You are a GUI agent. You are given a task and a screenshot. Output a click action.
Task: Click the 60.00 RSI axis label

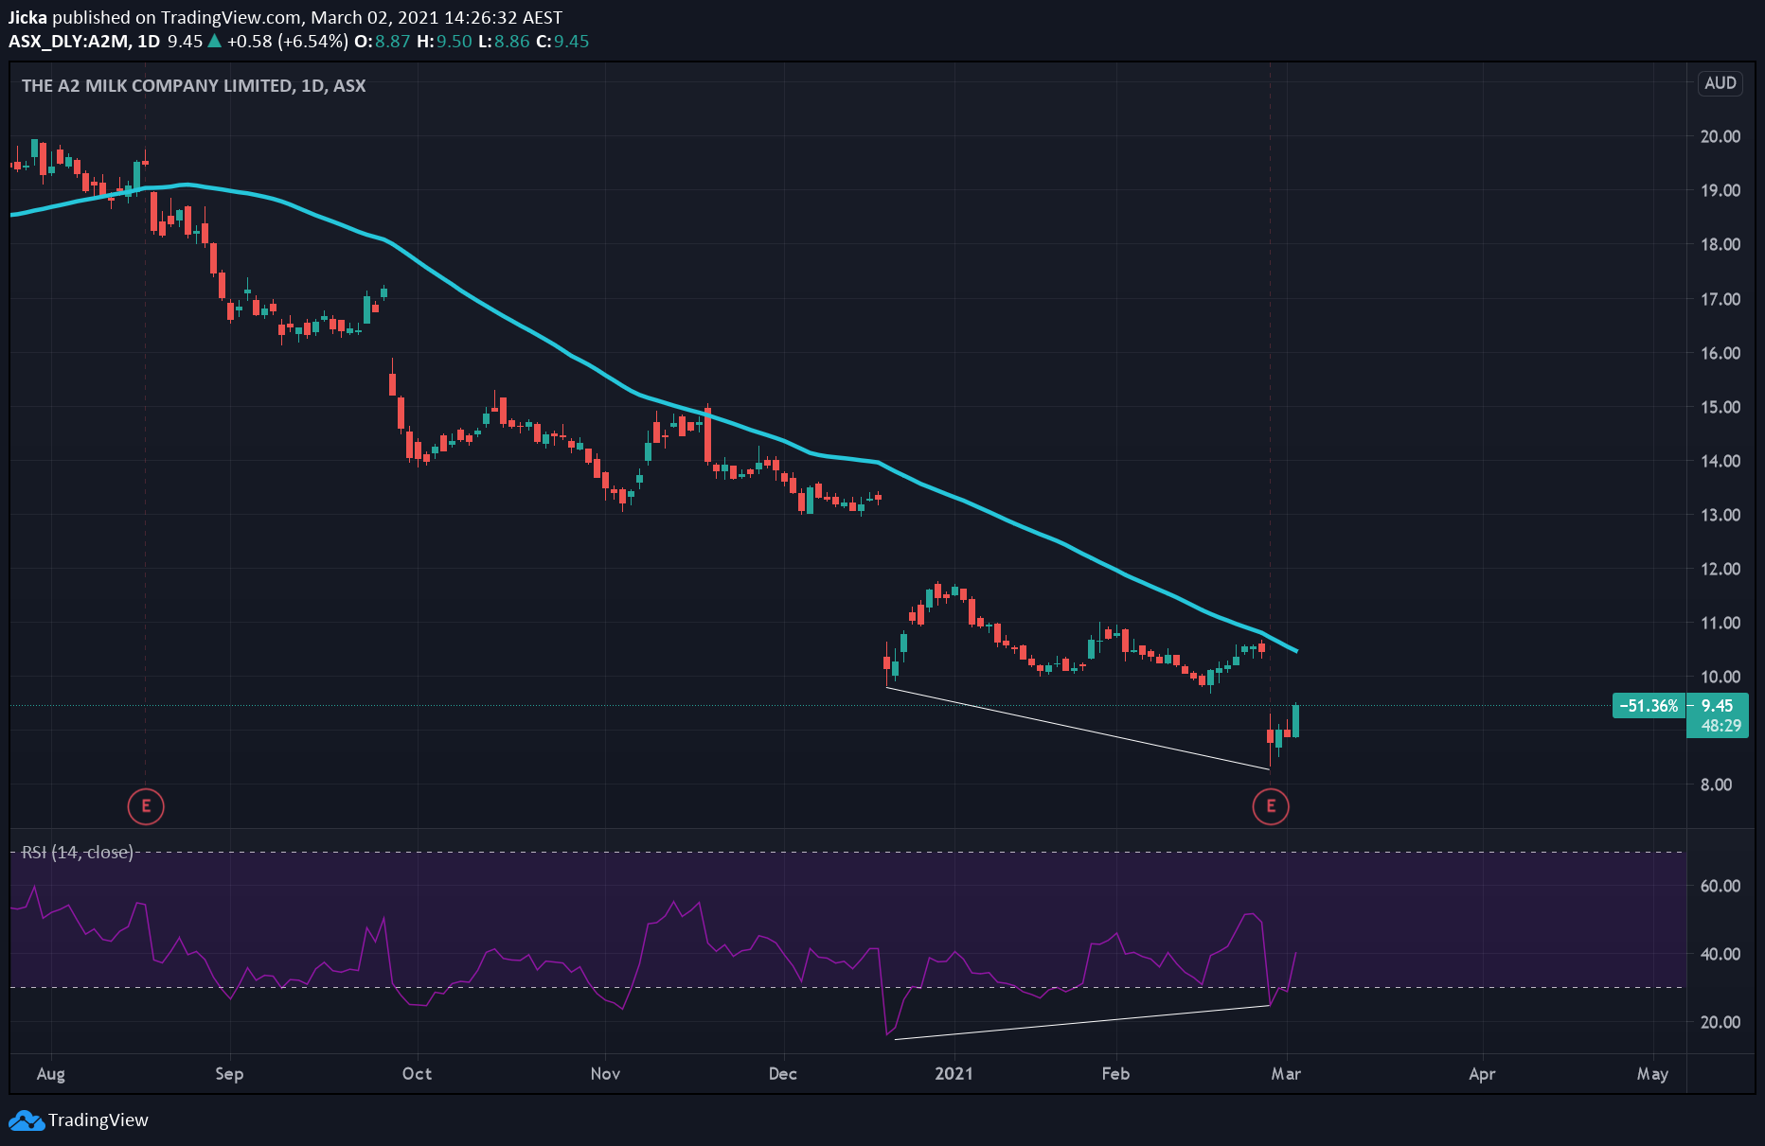tap(1720, 886)
